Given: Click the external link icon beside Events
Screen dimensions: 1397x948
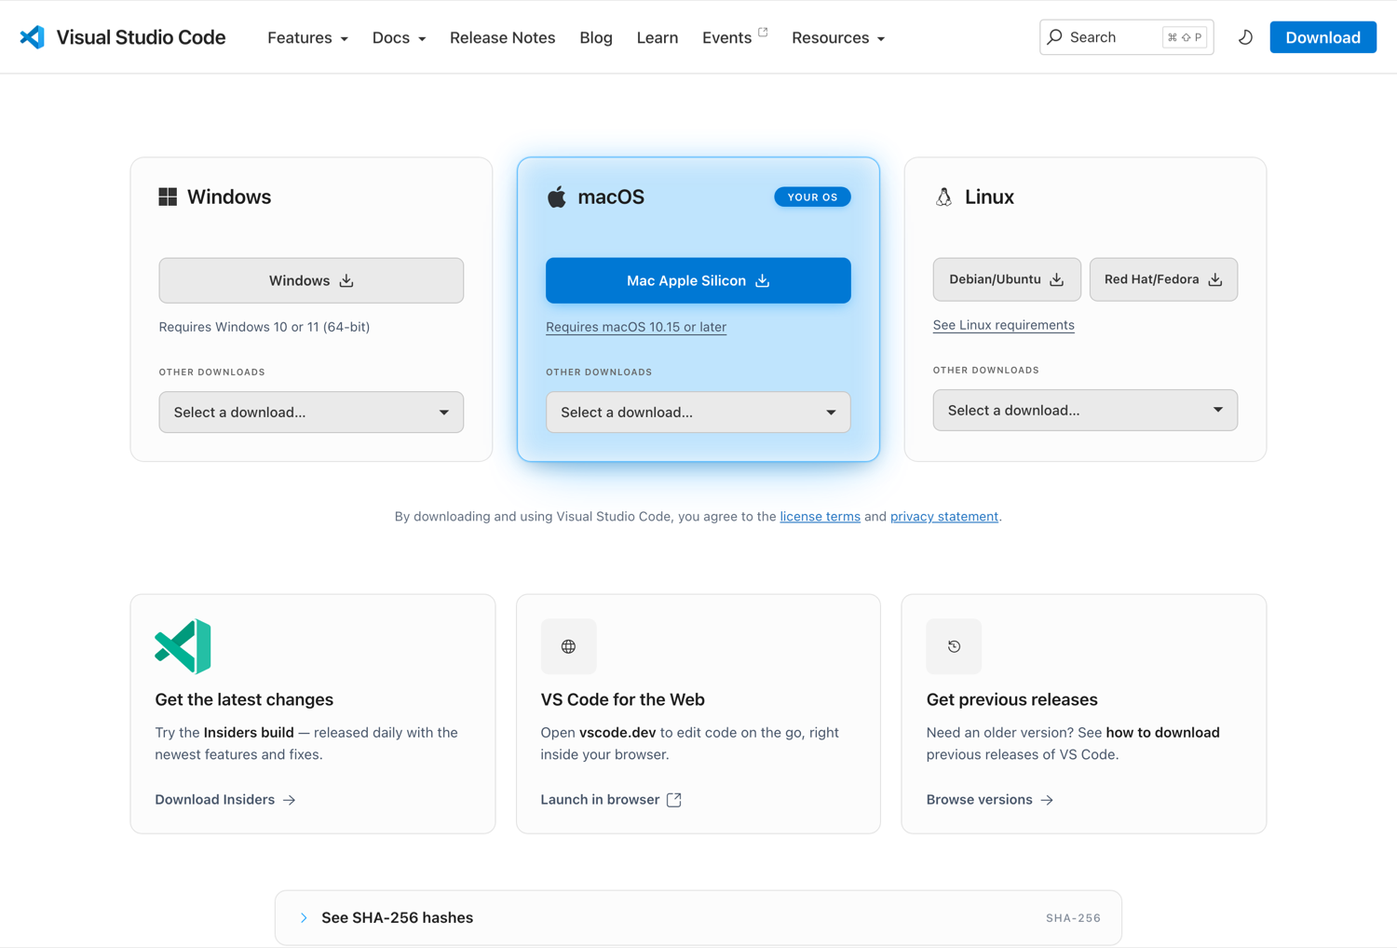Looking at the screenshot, I should (763, 32).
